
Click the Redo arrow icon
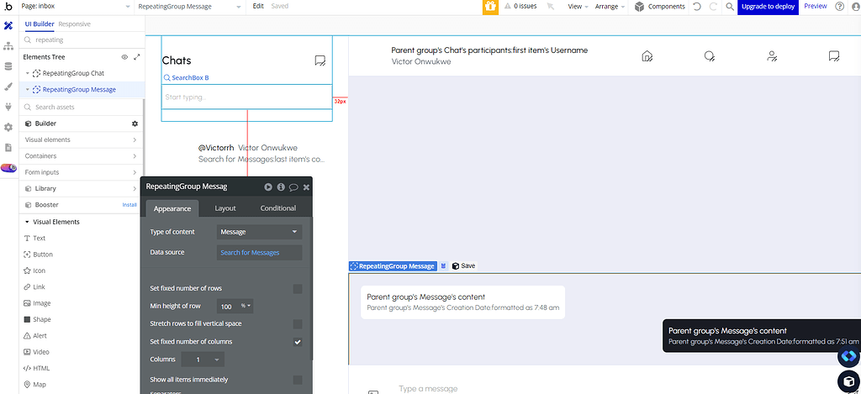713,7
